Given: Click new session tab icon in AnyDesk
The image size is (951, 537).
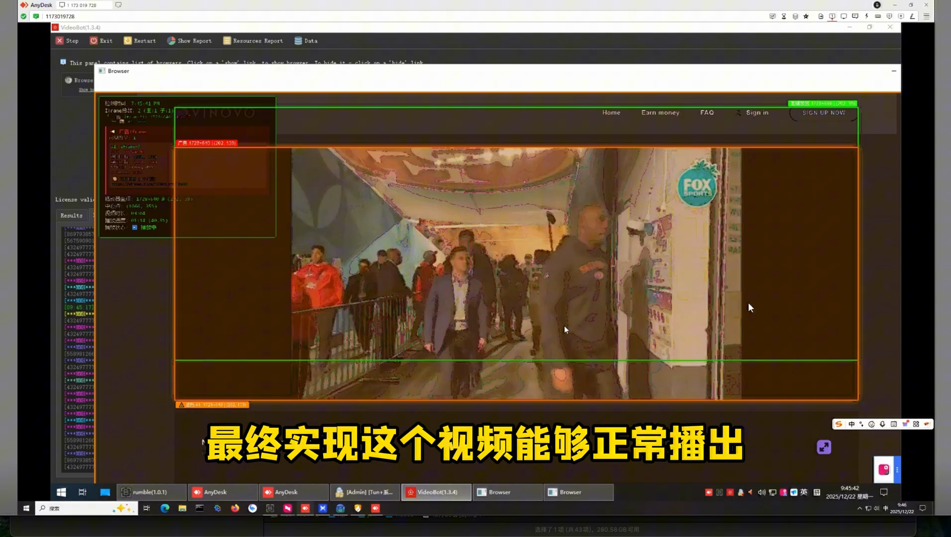Looking at the screenshot, I should pyautogui.click(x=118, y=5).
